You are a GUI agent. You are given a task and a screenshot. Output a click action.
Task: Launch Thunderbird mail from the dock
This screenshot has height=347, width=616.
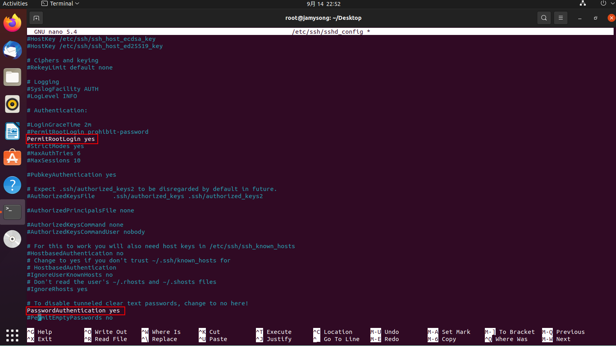(12, 50)
